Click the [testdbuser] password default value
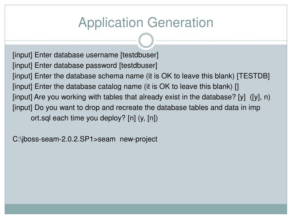Viewport: 292px width, 219px height. pos(138,66)
